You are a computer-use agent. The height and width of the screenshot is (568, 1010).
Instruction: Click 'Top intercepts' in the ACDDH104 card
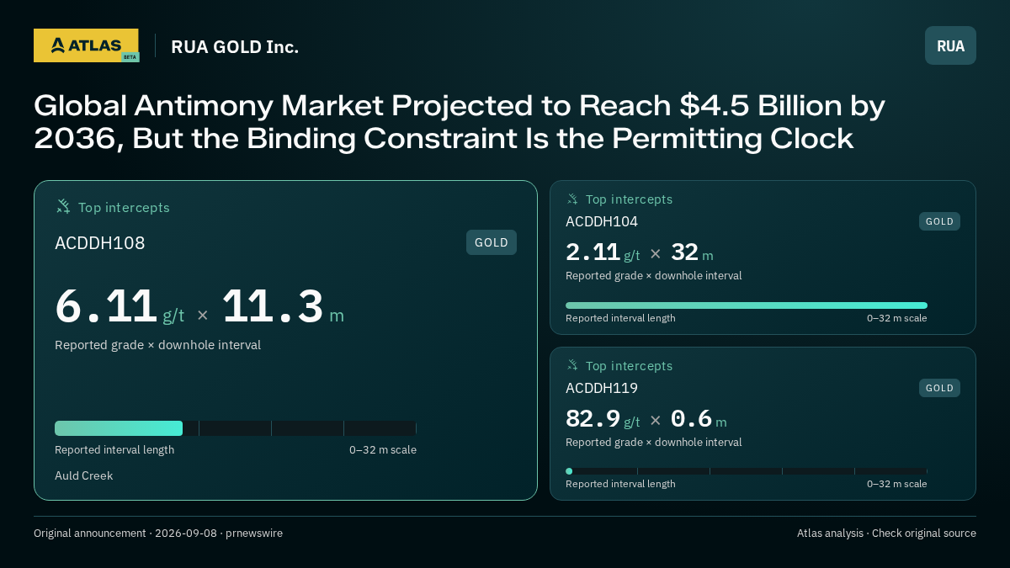point(630,199)
